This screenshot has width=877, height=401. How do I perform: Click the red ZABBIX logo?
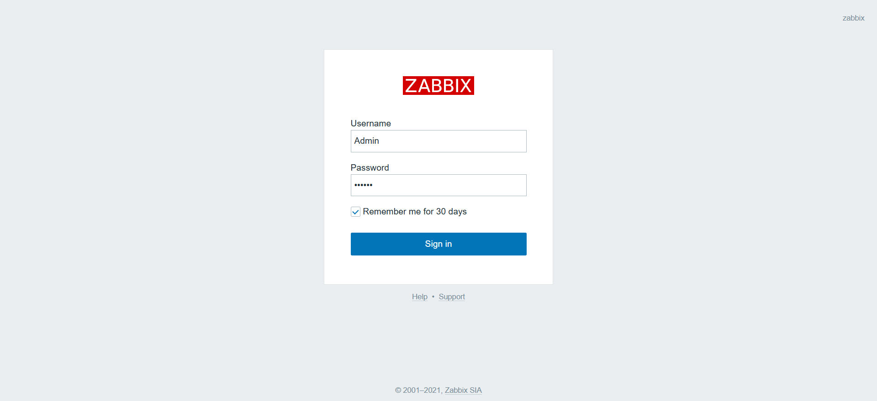point(438,86)
